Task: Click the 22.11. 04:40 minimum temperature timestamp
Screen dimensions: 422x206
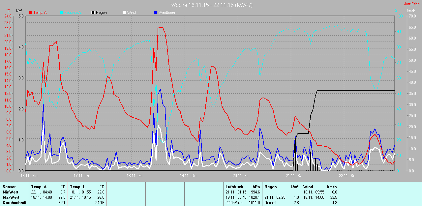Action: coord(42,192)
